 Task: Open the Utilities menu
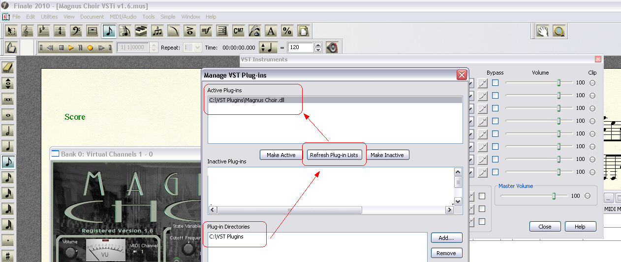pyautogui.click(x=49, y=17)
